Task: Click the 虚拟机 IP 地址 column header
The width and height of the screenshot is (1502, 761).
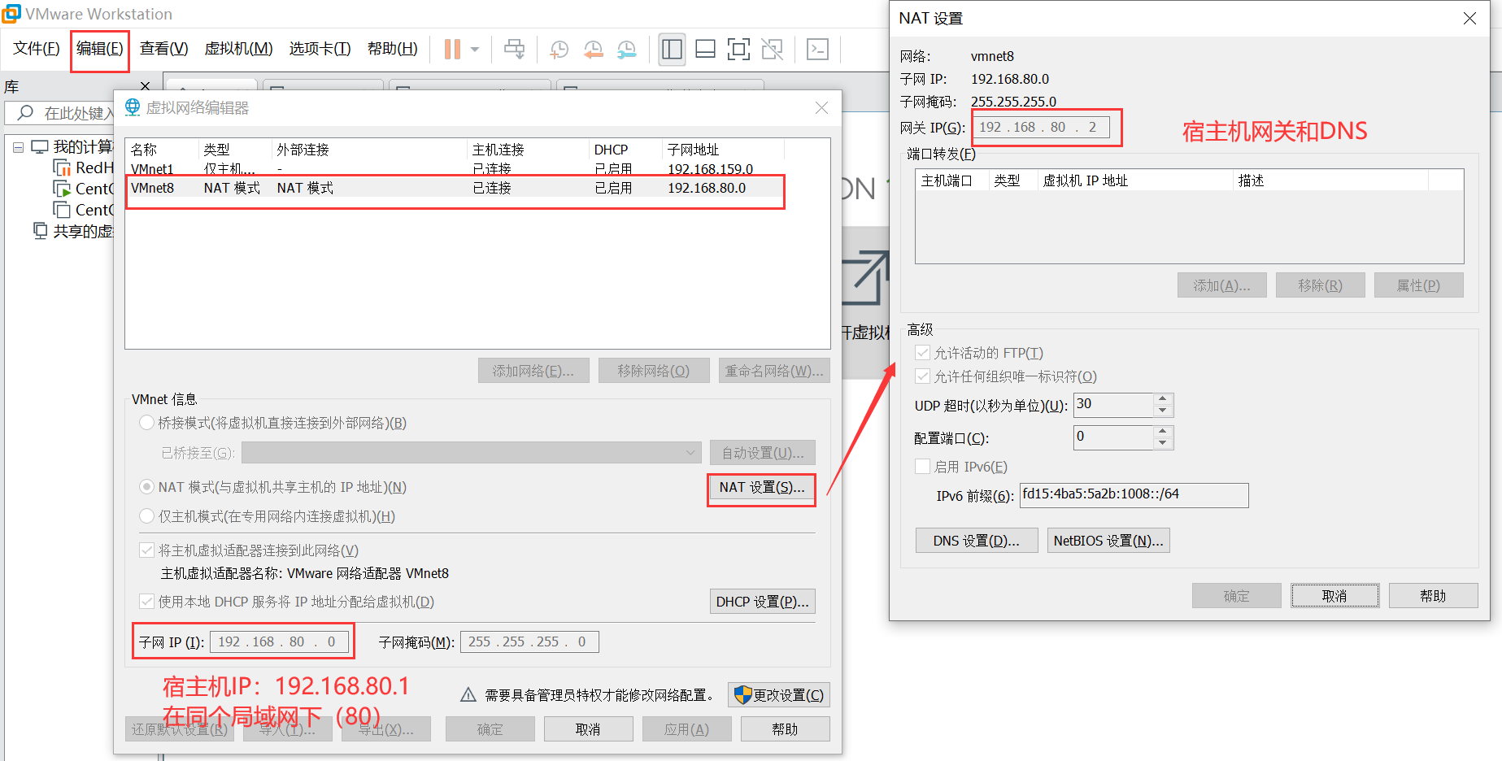Action: coord(1135,180)
